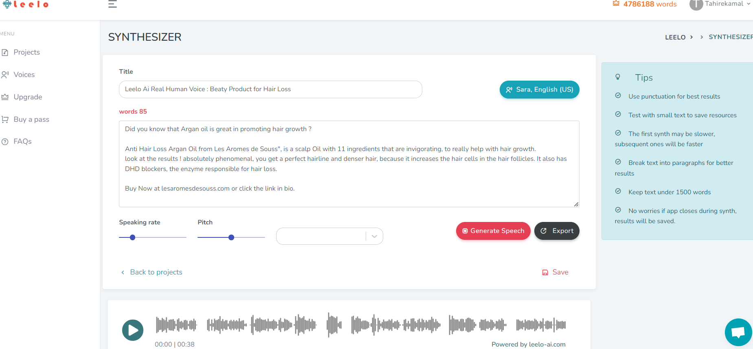
Task: Click the words 85 counter text
Action: point(133,112)
